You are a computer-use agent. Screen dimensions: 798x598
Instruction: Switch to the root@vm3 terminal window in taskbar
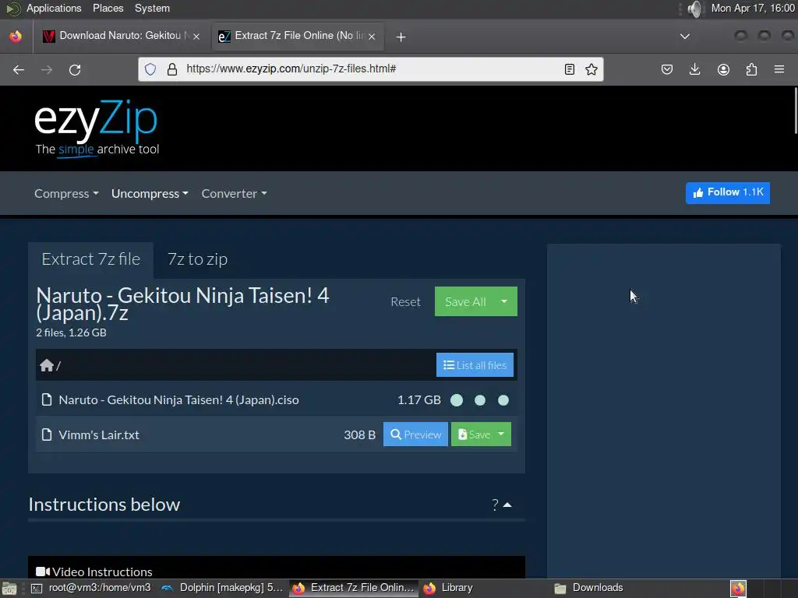coord(92,588)
